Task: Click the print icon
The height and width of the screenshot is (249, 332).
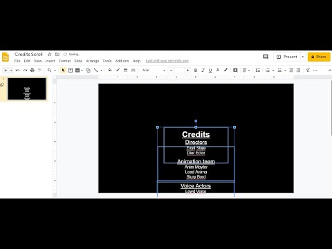Action: coord(33,70)
